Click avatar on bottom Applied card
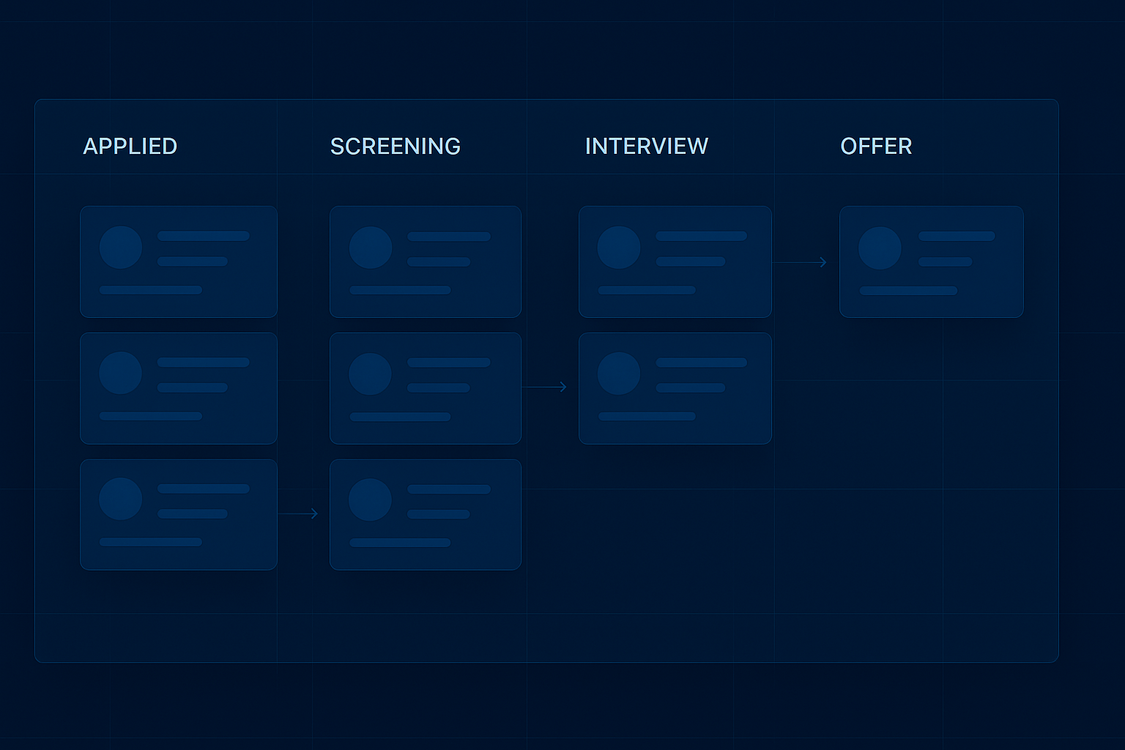The height and width of the screenshot is (750, 1125). [x=121, y=499]
